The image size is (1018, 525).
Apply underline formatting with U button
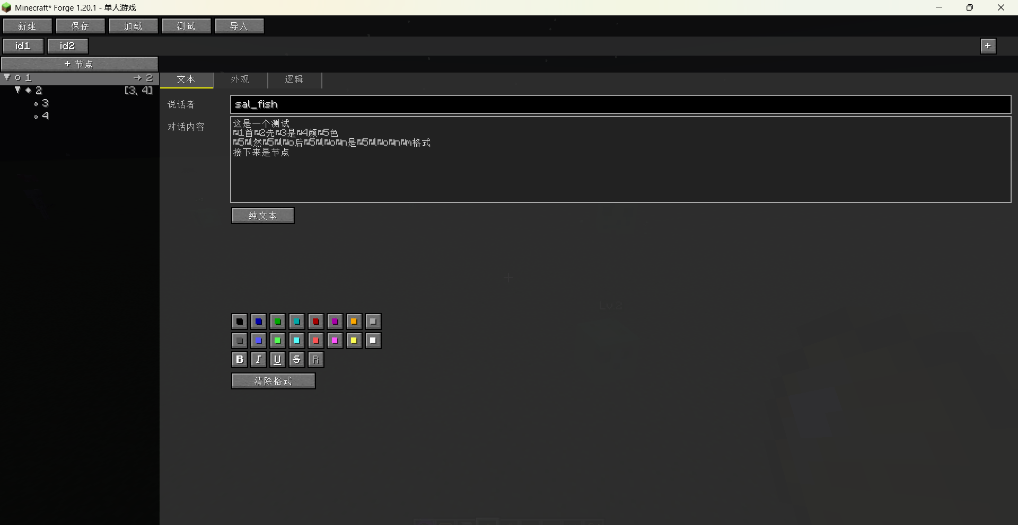[x=278, y=360]
